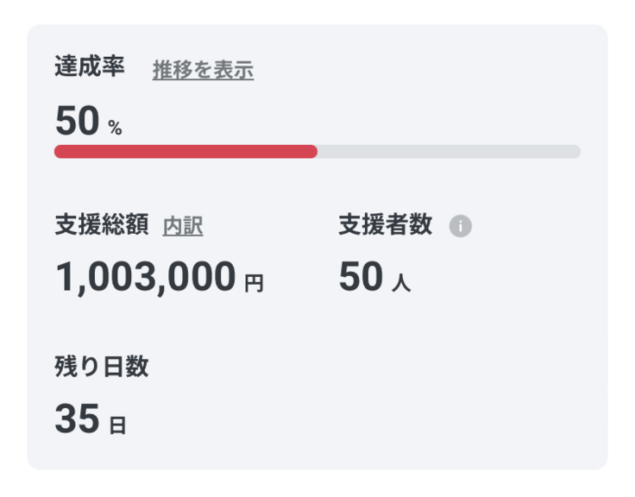635x497 pixels.
Task: Click the right end of the progress bar
Action: pos(576,152)
